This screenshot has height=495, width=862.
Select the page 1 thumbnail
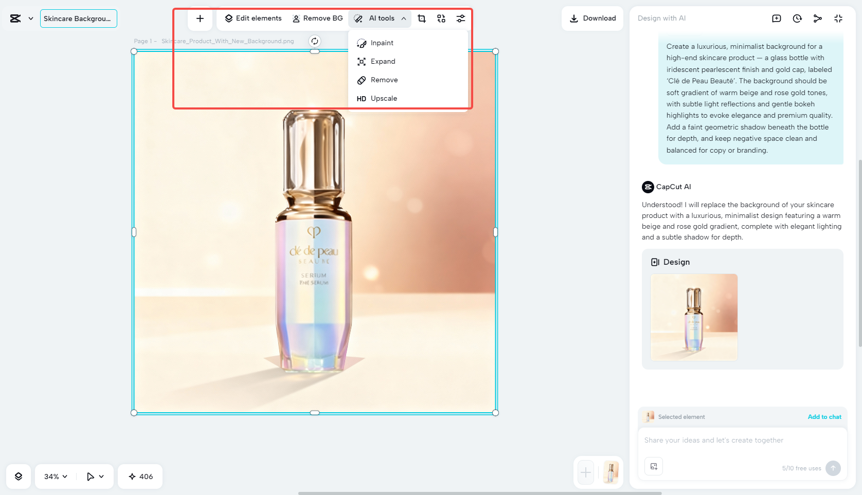coord(611,472)
